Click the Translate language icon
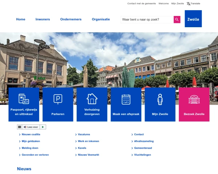 coord(188,4)
